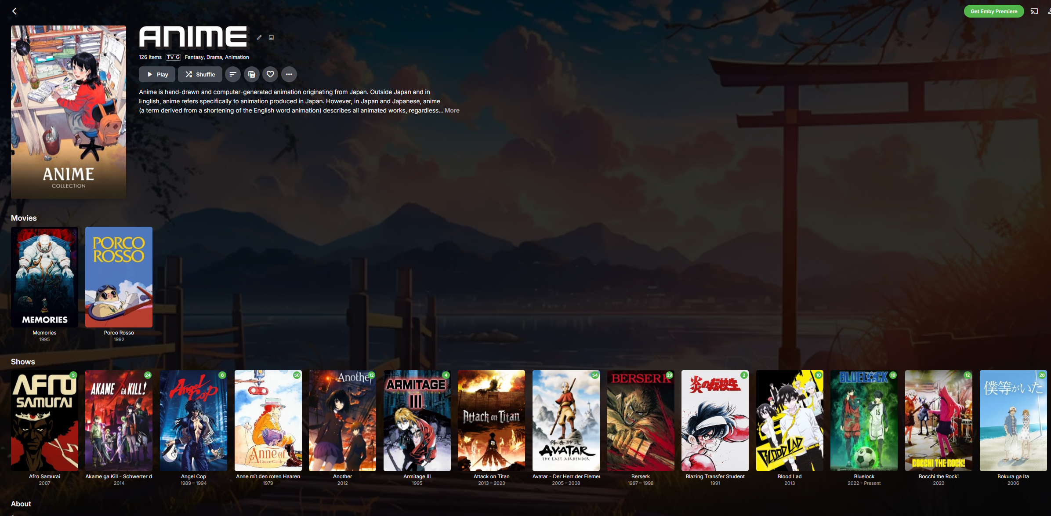This screenshot has height=516, width=1051.
Task: Open the Afro Samurai show title link
Action: pyautogui.click(x=44, y=476)
